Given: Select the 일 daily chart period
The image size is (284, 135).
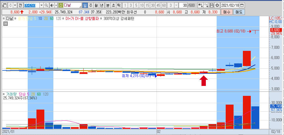Looking at the screenshot, I should pyautogui.click(x=85, y=6).
